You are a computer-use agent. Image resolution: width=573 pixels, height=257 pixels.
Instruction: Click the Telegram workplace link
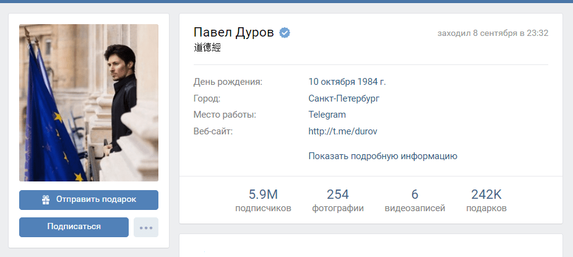pos(327,115)
